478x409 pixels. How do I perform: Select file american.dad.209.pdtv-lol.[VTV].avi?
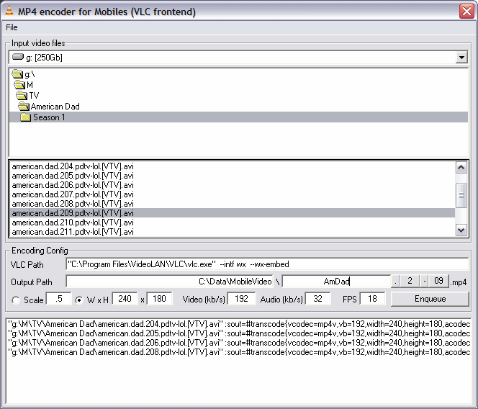tap(233, 213)
